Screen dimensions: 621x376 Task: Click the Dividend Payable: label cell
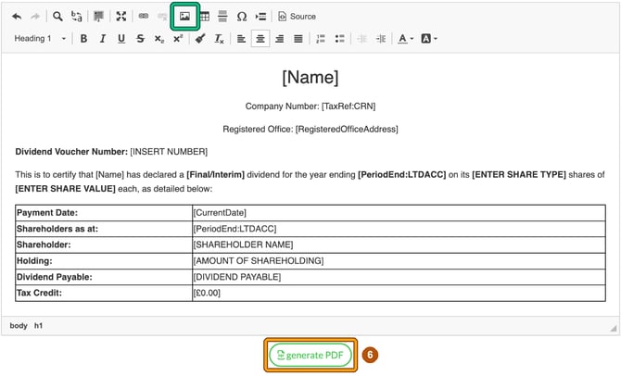click(104, 277)
